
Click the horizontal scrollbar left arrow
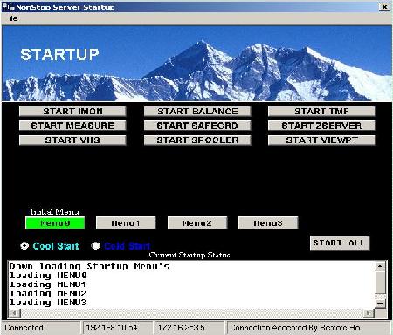tap(15, 313)
